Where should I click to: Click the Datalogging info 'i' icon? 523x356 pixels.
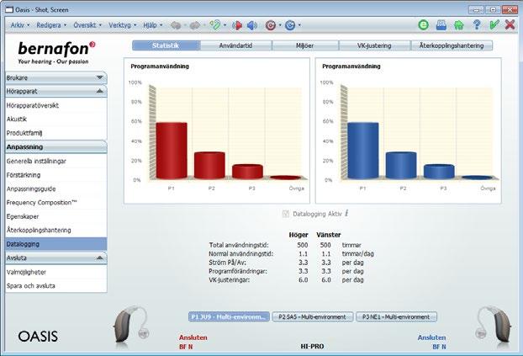click(347, 213)
